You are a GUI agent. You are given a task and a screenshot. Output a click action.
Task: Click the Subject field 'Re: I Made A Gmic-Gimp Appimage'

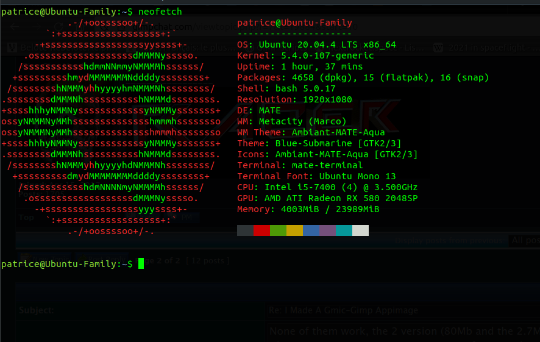pos(403,310)
